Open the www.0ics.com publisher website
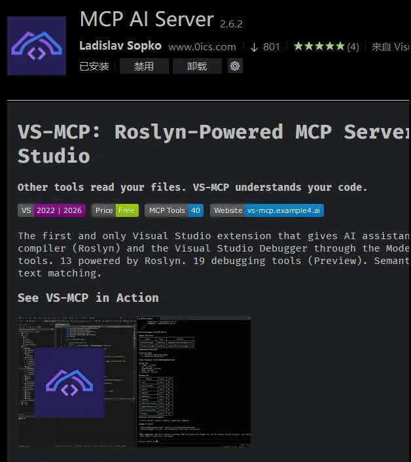This screenshot has width=411, height=462. tap(202, 47)
